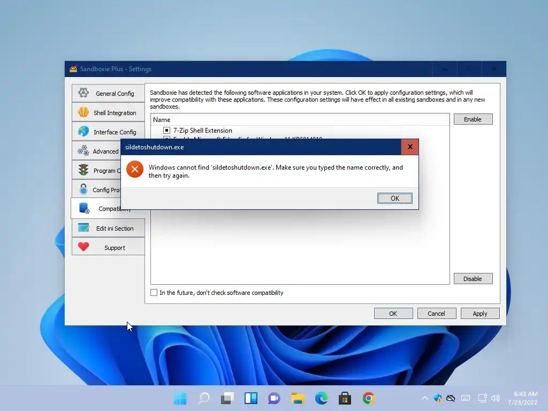Click the Enable button
The image size is (548, 411).
(473, 119)
